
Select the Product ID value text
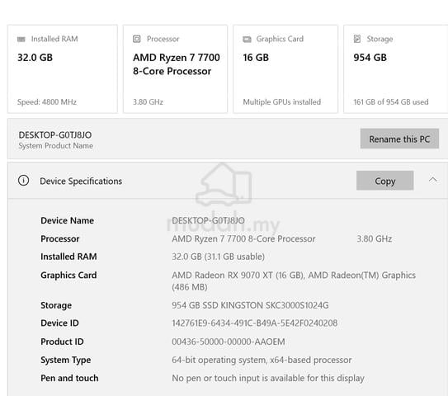(229, 342)
